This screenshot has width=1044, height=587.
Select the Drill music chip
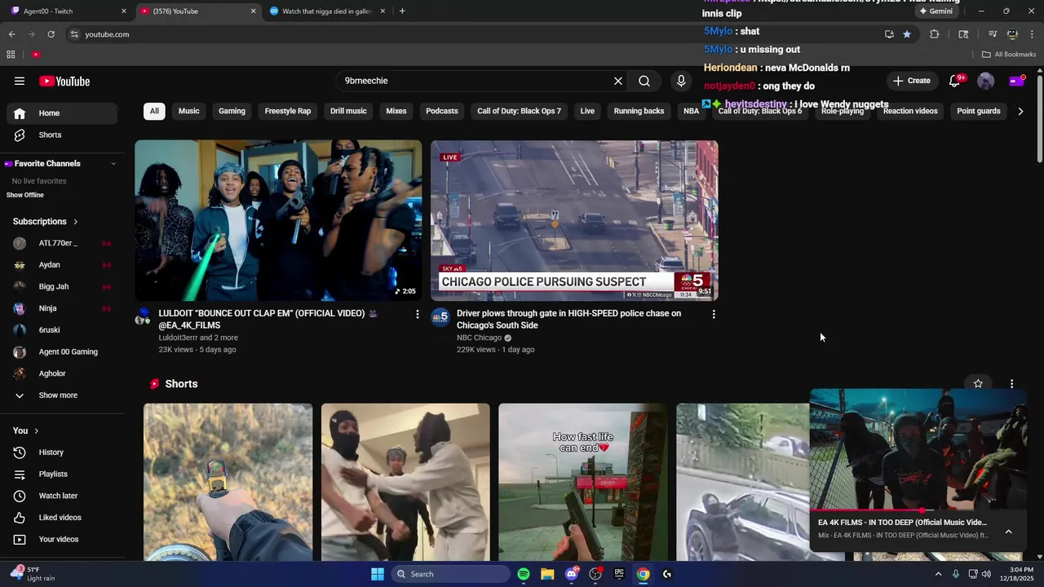348,111
